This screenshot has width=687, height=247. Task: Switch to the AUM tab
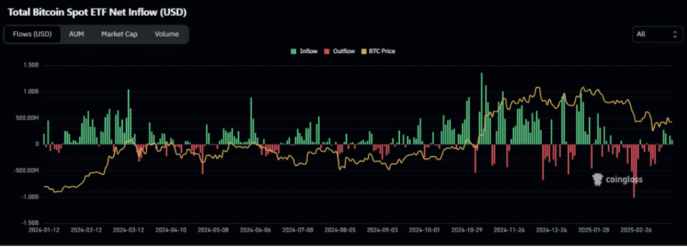pos(76,34)
